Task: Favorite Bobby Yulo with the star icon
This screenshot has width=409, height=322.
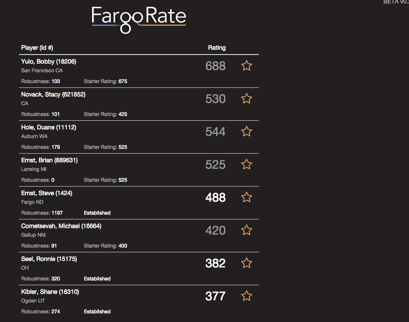Action: [246, 65]
